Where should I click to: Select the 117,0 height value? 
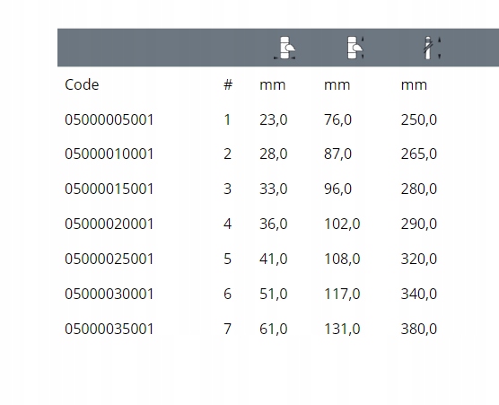(342, 294)
